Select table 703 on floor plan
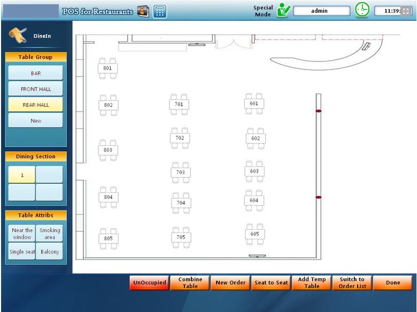This screenshot has height=312, width=417. (x=181, y=173)
